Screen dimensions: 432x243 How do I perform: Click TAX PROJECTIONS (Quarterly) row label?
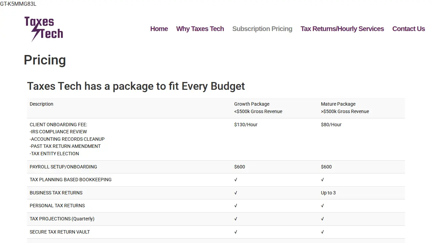(x=62, y=219)
